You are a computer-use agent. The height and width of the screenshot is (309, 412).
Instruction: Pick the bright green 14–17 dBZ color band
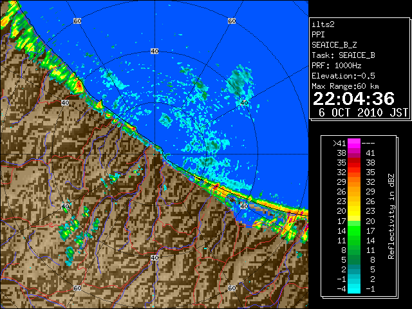(354, 230)
